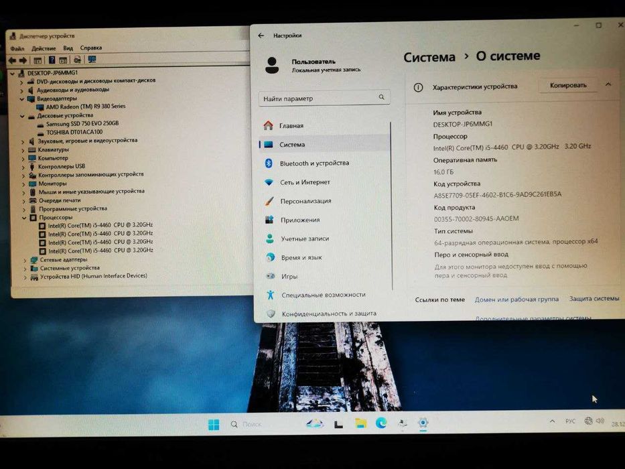Click the printer icon in Device Manager toolbar
The image size is (625, 469).
pos(77,60)
